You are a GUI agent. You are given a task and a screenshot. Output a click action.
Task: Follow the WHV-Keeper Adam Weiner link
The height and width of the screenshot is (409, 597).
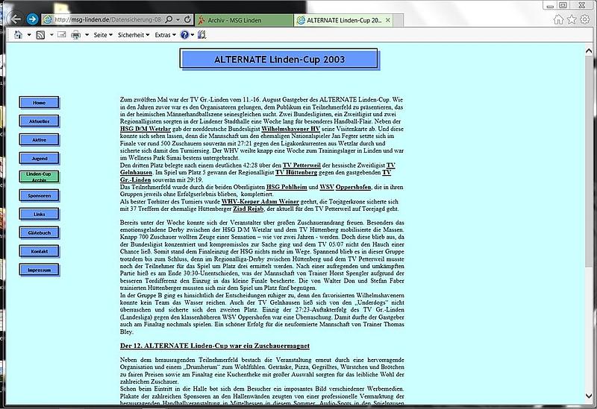tap(260, 201)
